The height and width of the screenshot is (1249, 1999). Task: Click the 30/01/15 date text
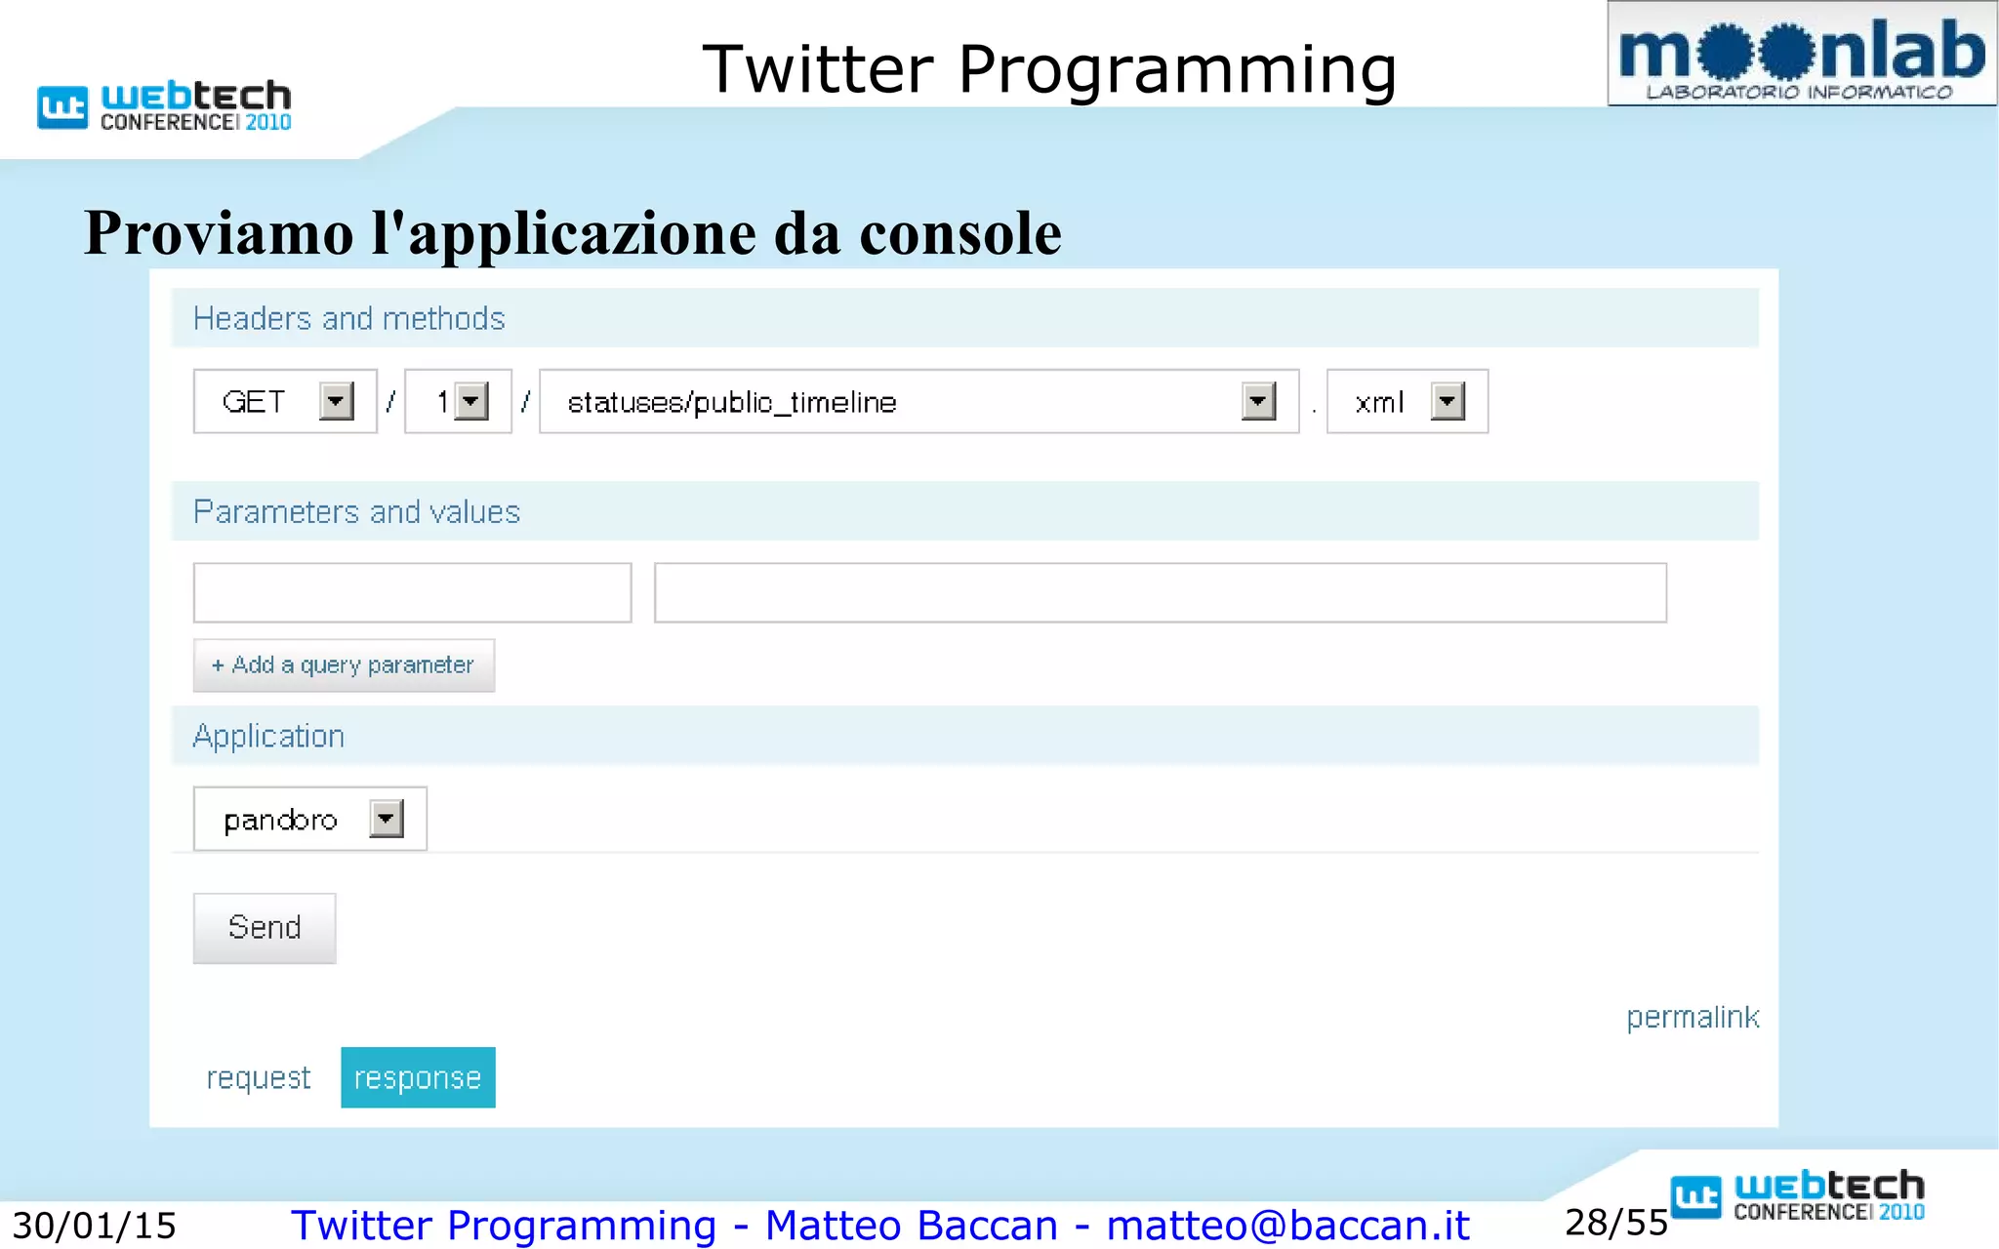click(95, 1226)
